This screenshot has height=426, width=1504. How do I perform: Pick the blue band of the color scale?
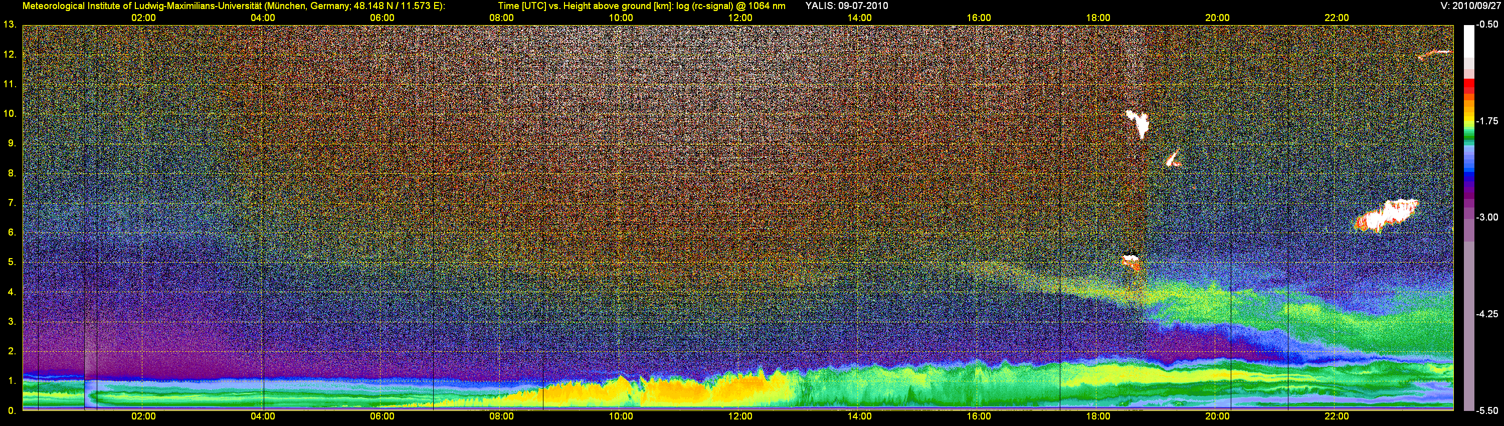(x=1469, y=172)
